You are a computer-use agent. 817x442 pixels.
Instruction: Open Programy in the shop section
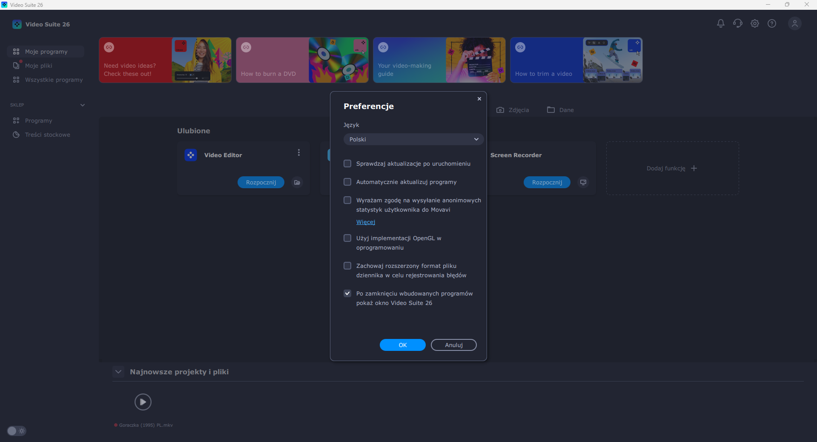46,121
